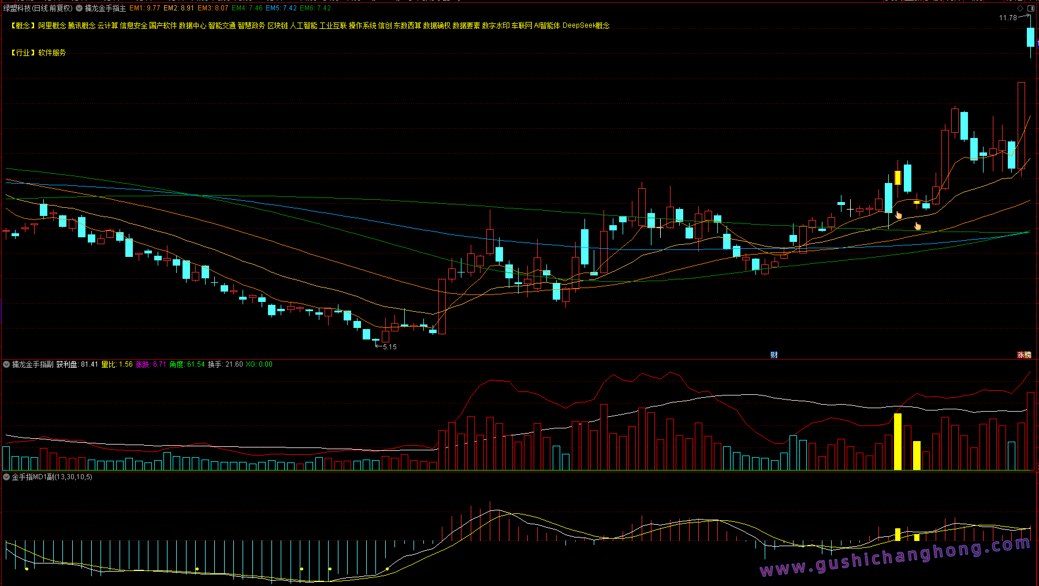Click the 擒龙金手指副 sub-indicator name
This screenshot has height=586, width=1039.
coord(32,364)
